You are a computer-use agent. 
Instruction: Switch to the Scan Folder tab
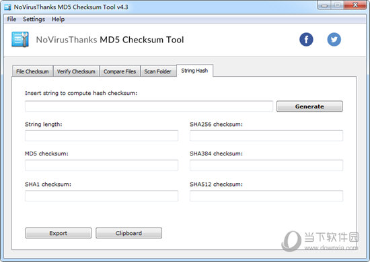tap(158, 71)
